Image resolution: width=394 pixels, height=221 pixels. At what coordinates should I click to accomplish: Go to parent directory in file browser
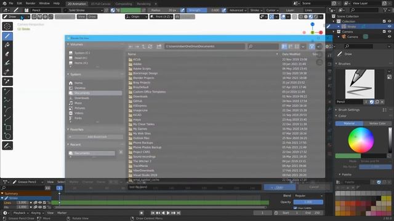143,47
